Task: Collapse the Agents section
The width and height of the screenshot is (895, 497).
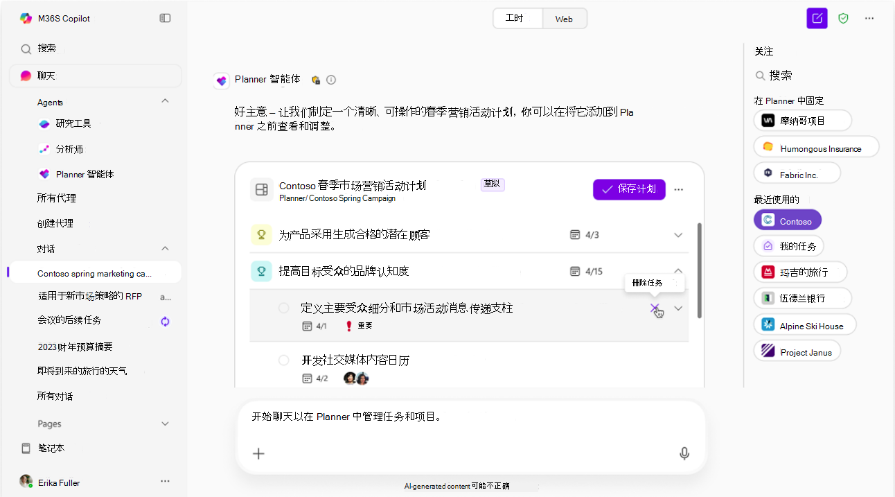Action: (165, 101)
